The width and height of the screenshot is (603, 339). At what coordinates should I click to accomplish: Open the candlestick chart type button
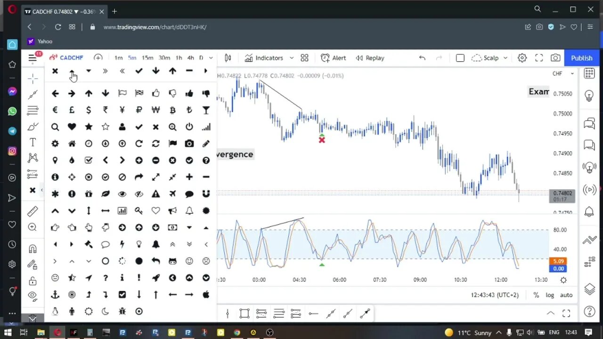click(x=228, y=58)
